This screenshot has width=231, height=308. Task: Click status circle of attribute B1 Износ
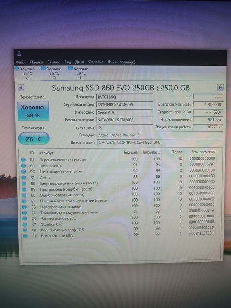click(24, 178)
